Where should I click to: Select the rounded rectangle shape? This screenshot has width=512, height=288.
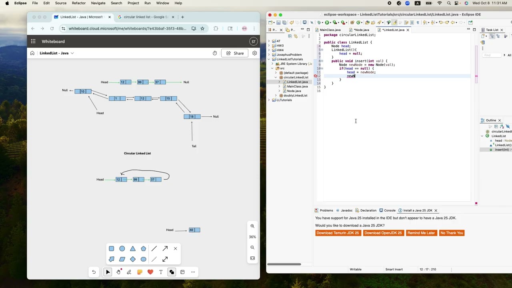pos(143,259)
